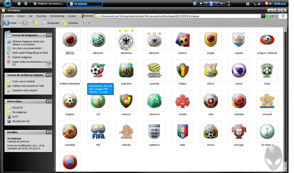Select the brasil CBF crest thumbnail

pos(267,70)
